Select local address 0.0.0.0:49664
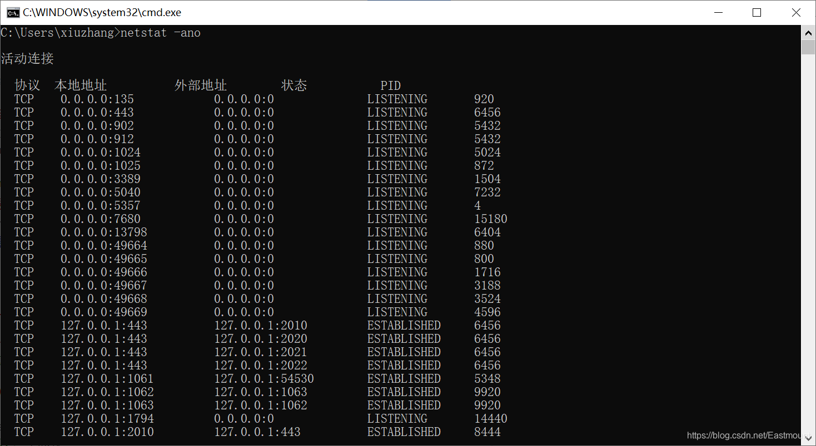This screenshot has height=446, width=816. 104,246
